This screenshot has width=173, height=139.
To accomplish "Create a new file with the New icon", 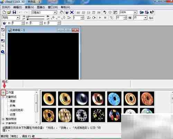I will click(x=4, y=12).
